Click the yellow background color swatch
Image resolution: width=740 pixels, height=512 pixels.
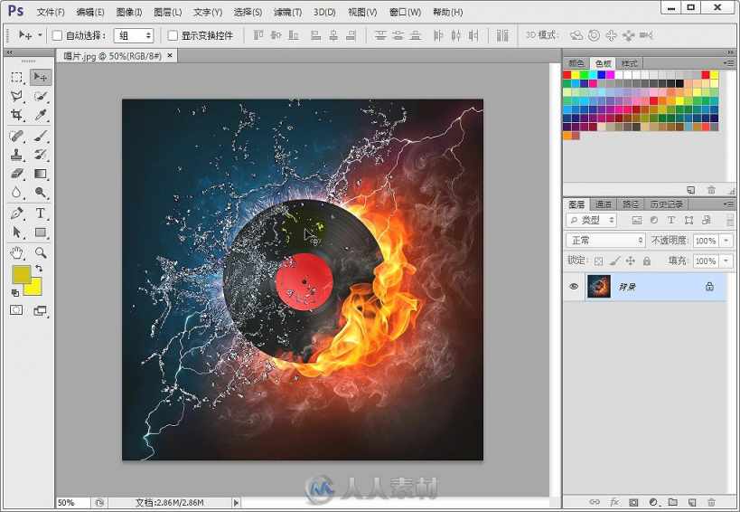point(35,289)
